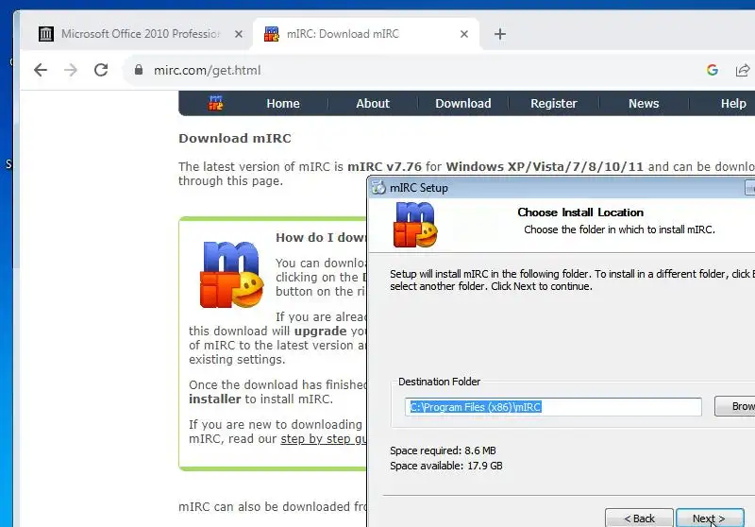Viewport: 755px width, 527px height.
Task: Click 'Choose the folder in which to install mIRC' text
Action: [619, 229]
